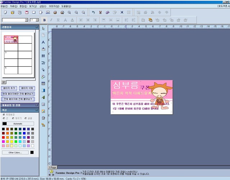The image size is (230, 180).
Task: Click the Automatic color button
Action: [18, 124]
